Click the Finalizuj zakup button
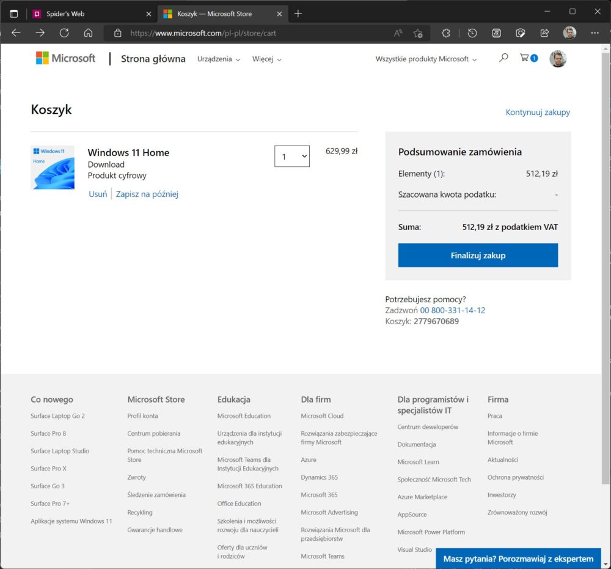611x569 pixels. pos(478,255)
